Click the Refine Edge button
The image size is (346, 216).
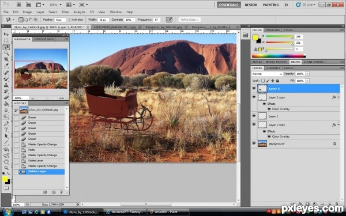tap(189, 20)
